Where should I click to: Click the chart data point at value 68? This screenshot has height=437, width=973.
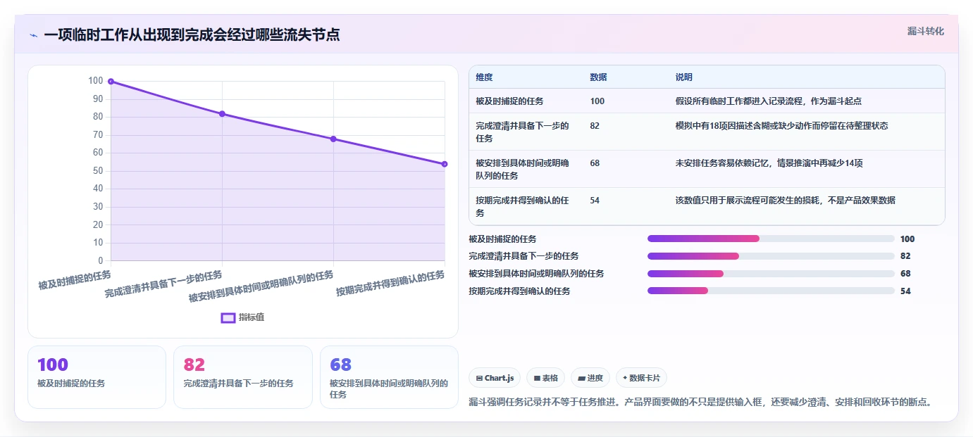click(x=333, y=139)
